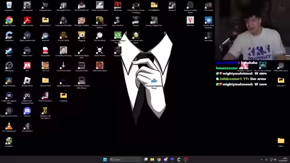
Task: Select the They are Here folder
Action: click(x=45, y=81)
